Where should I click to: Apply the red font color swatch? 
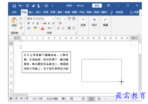click(x=43, y=28)
